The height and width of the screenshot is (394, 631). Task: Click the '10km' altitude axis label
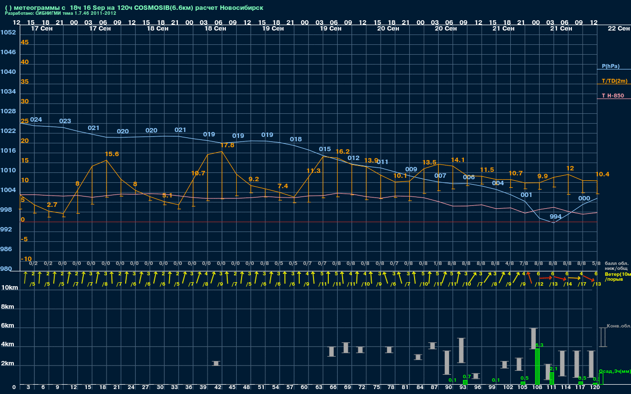10,288
